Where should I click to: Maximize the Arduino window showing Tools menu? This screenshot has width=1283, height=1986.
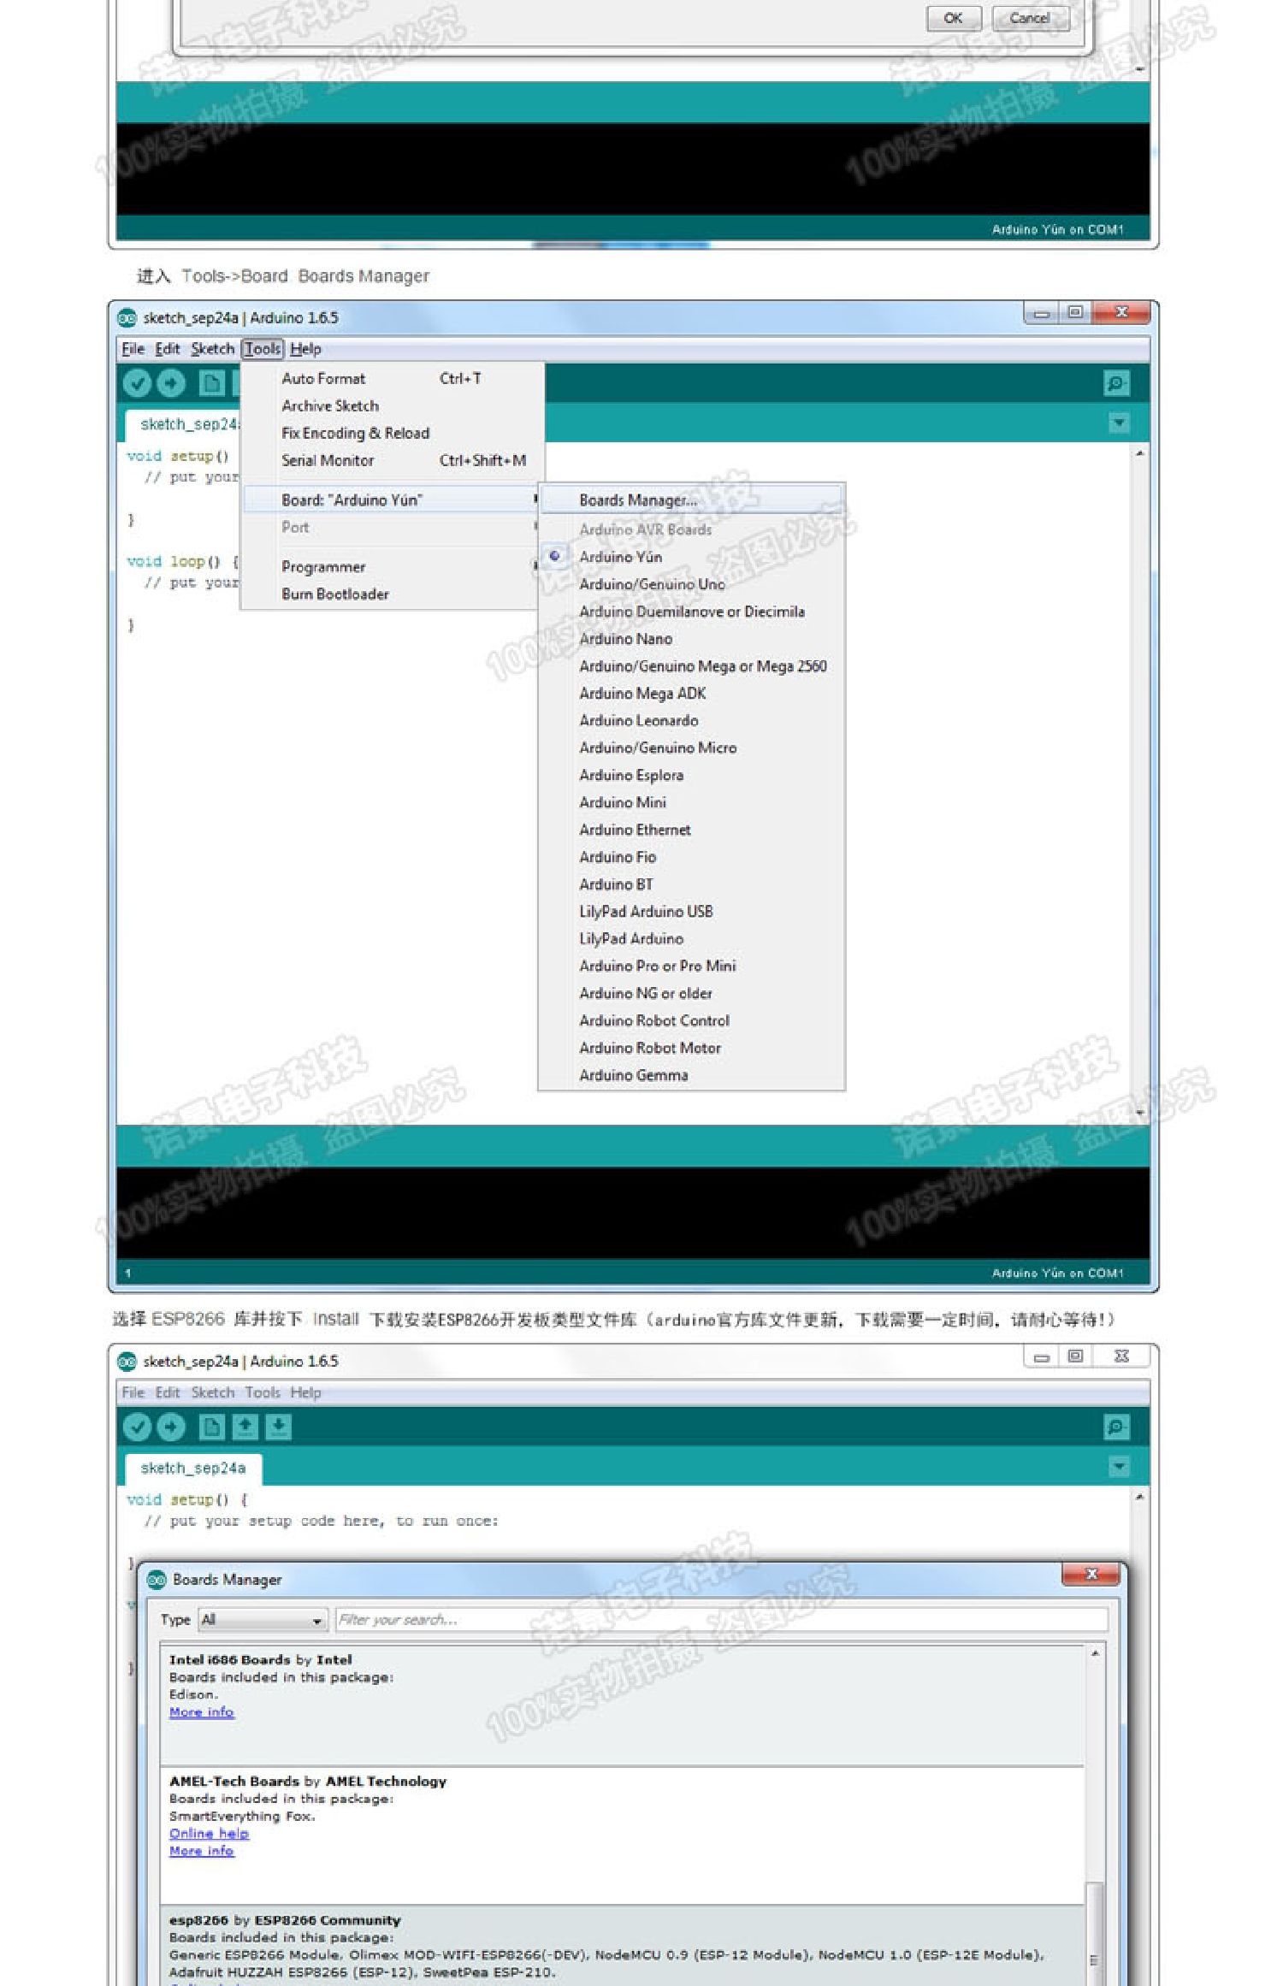1075,314
